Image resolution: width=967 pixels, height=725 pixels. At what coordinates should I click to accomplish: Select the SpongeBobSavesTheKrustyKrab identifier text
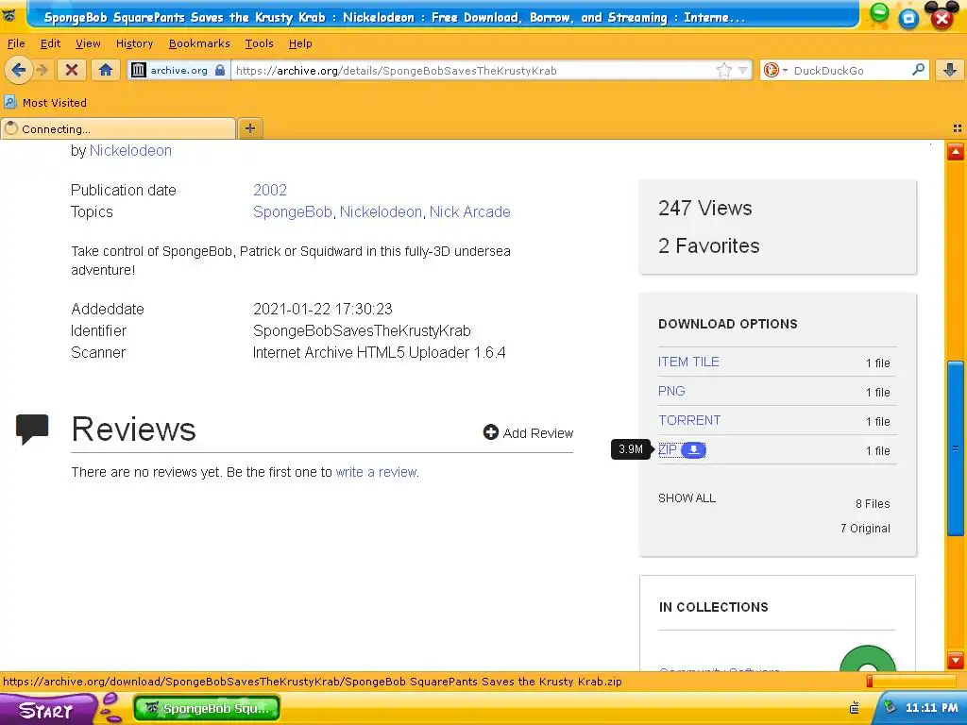pyautogui.click(x=362, y=330)
